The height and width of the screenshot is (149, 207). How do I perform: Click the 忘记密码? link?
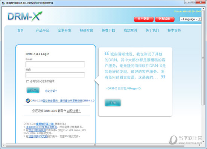tap(51, 91)
